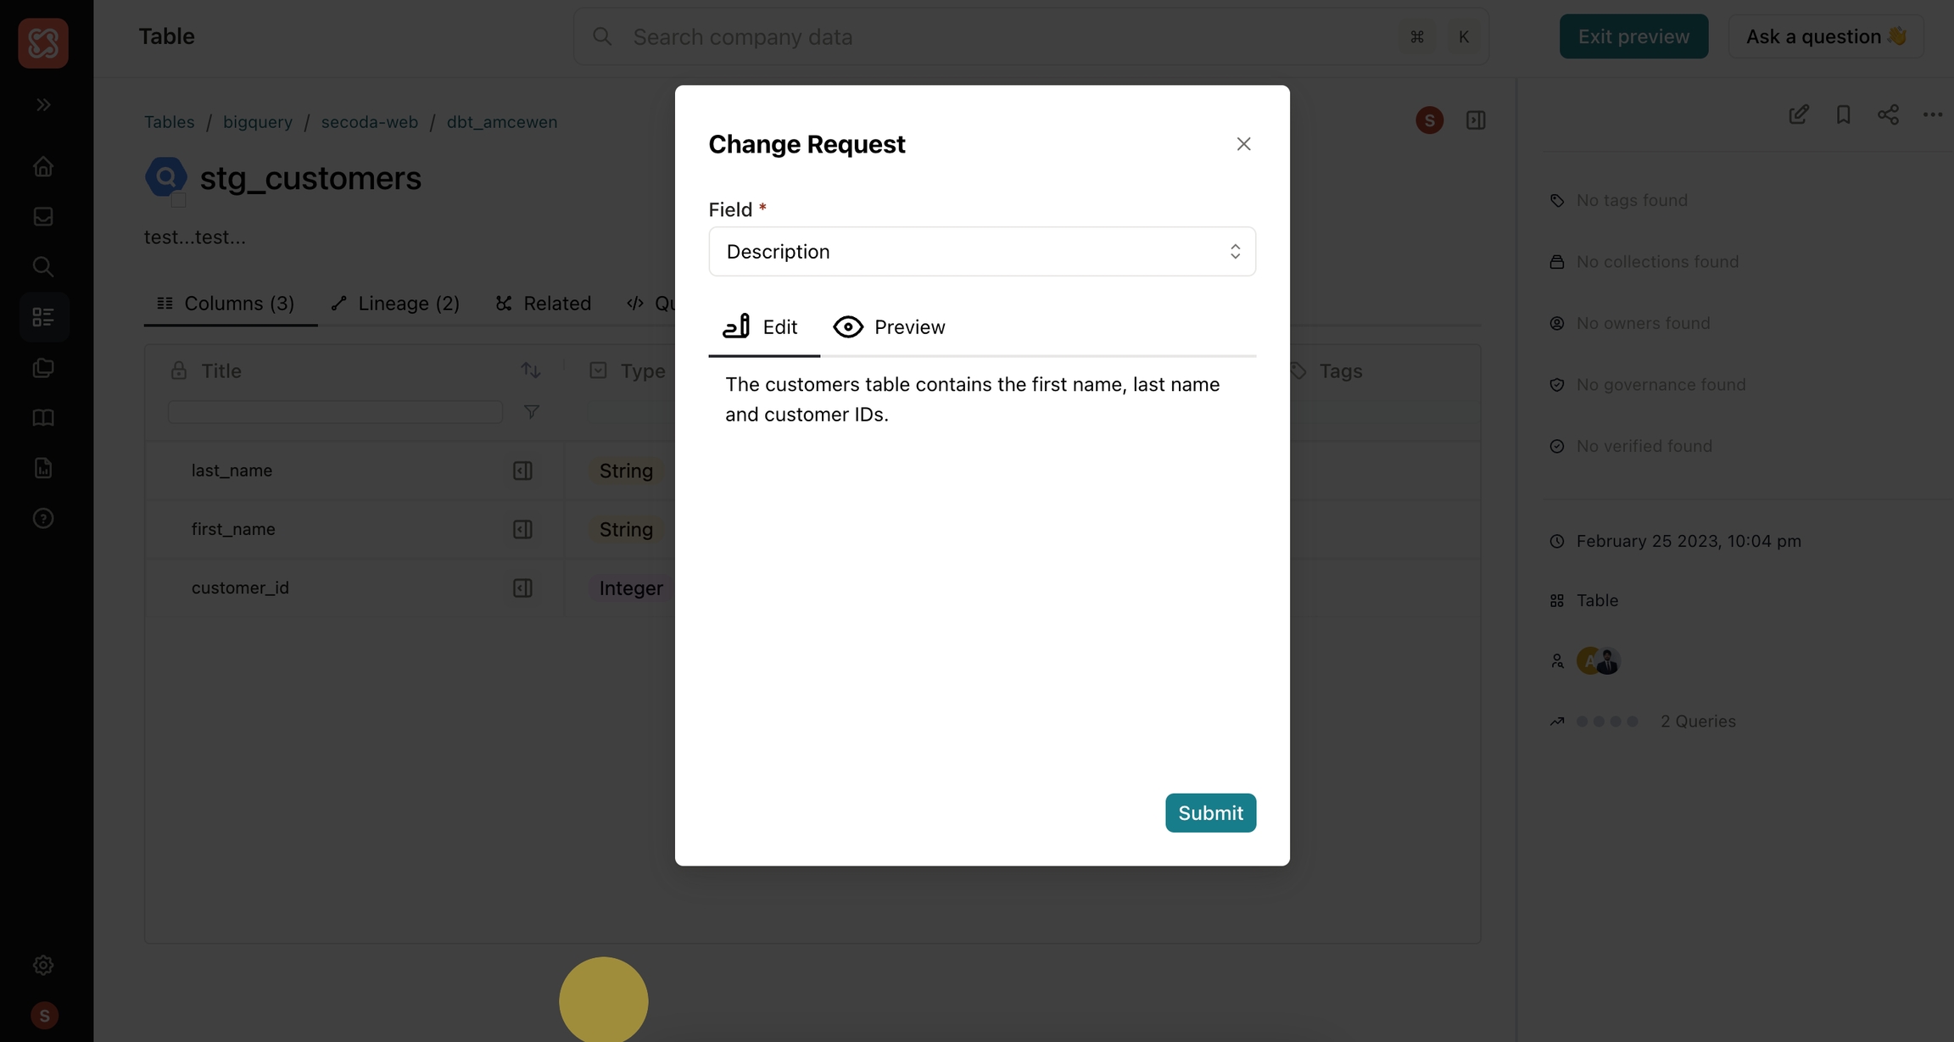Open the Collections icon in sidebar
Image resolution: width=1954 pixels, height=1042 pixels.
[43, 367]
